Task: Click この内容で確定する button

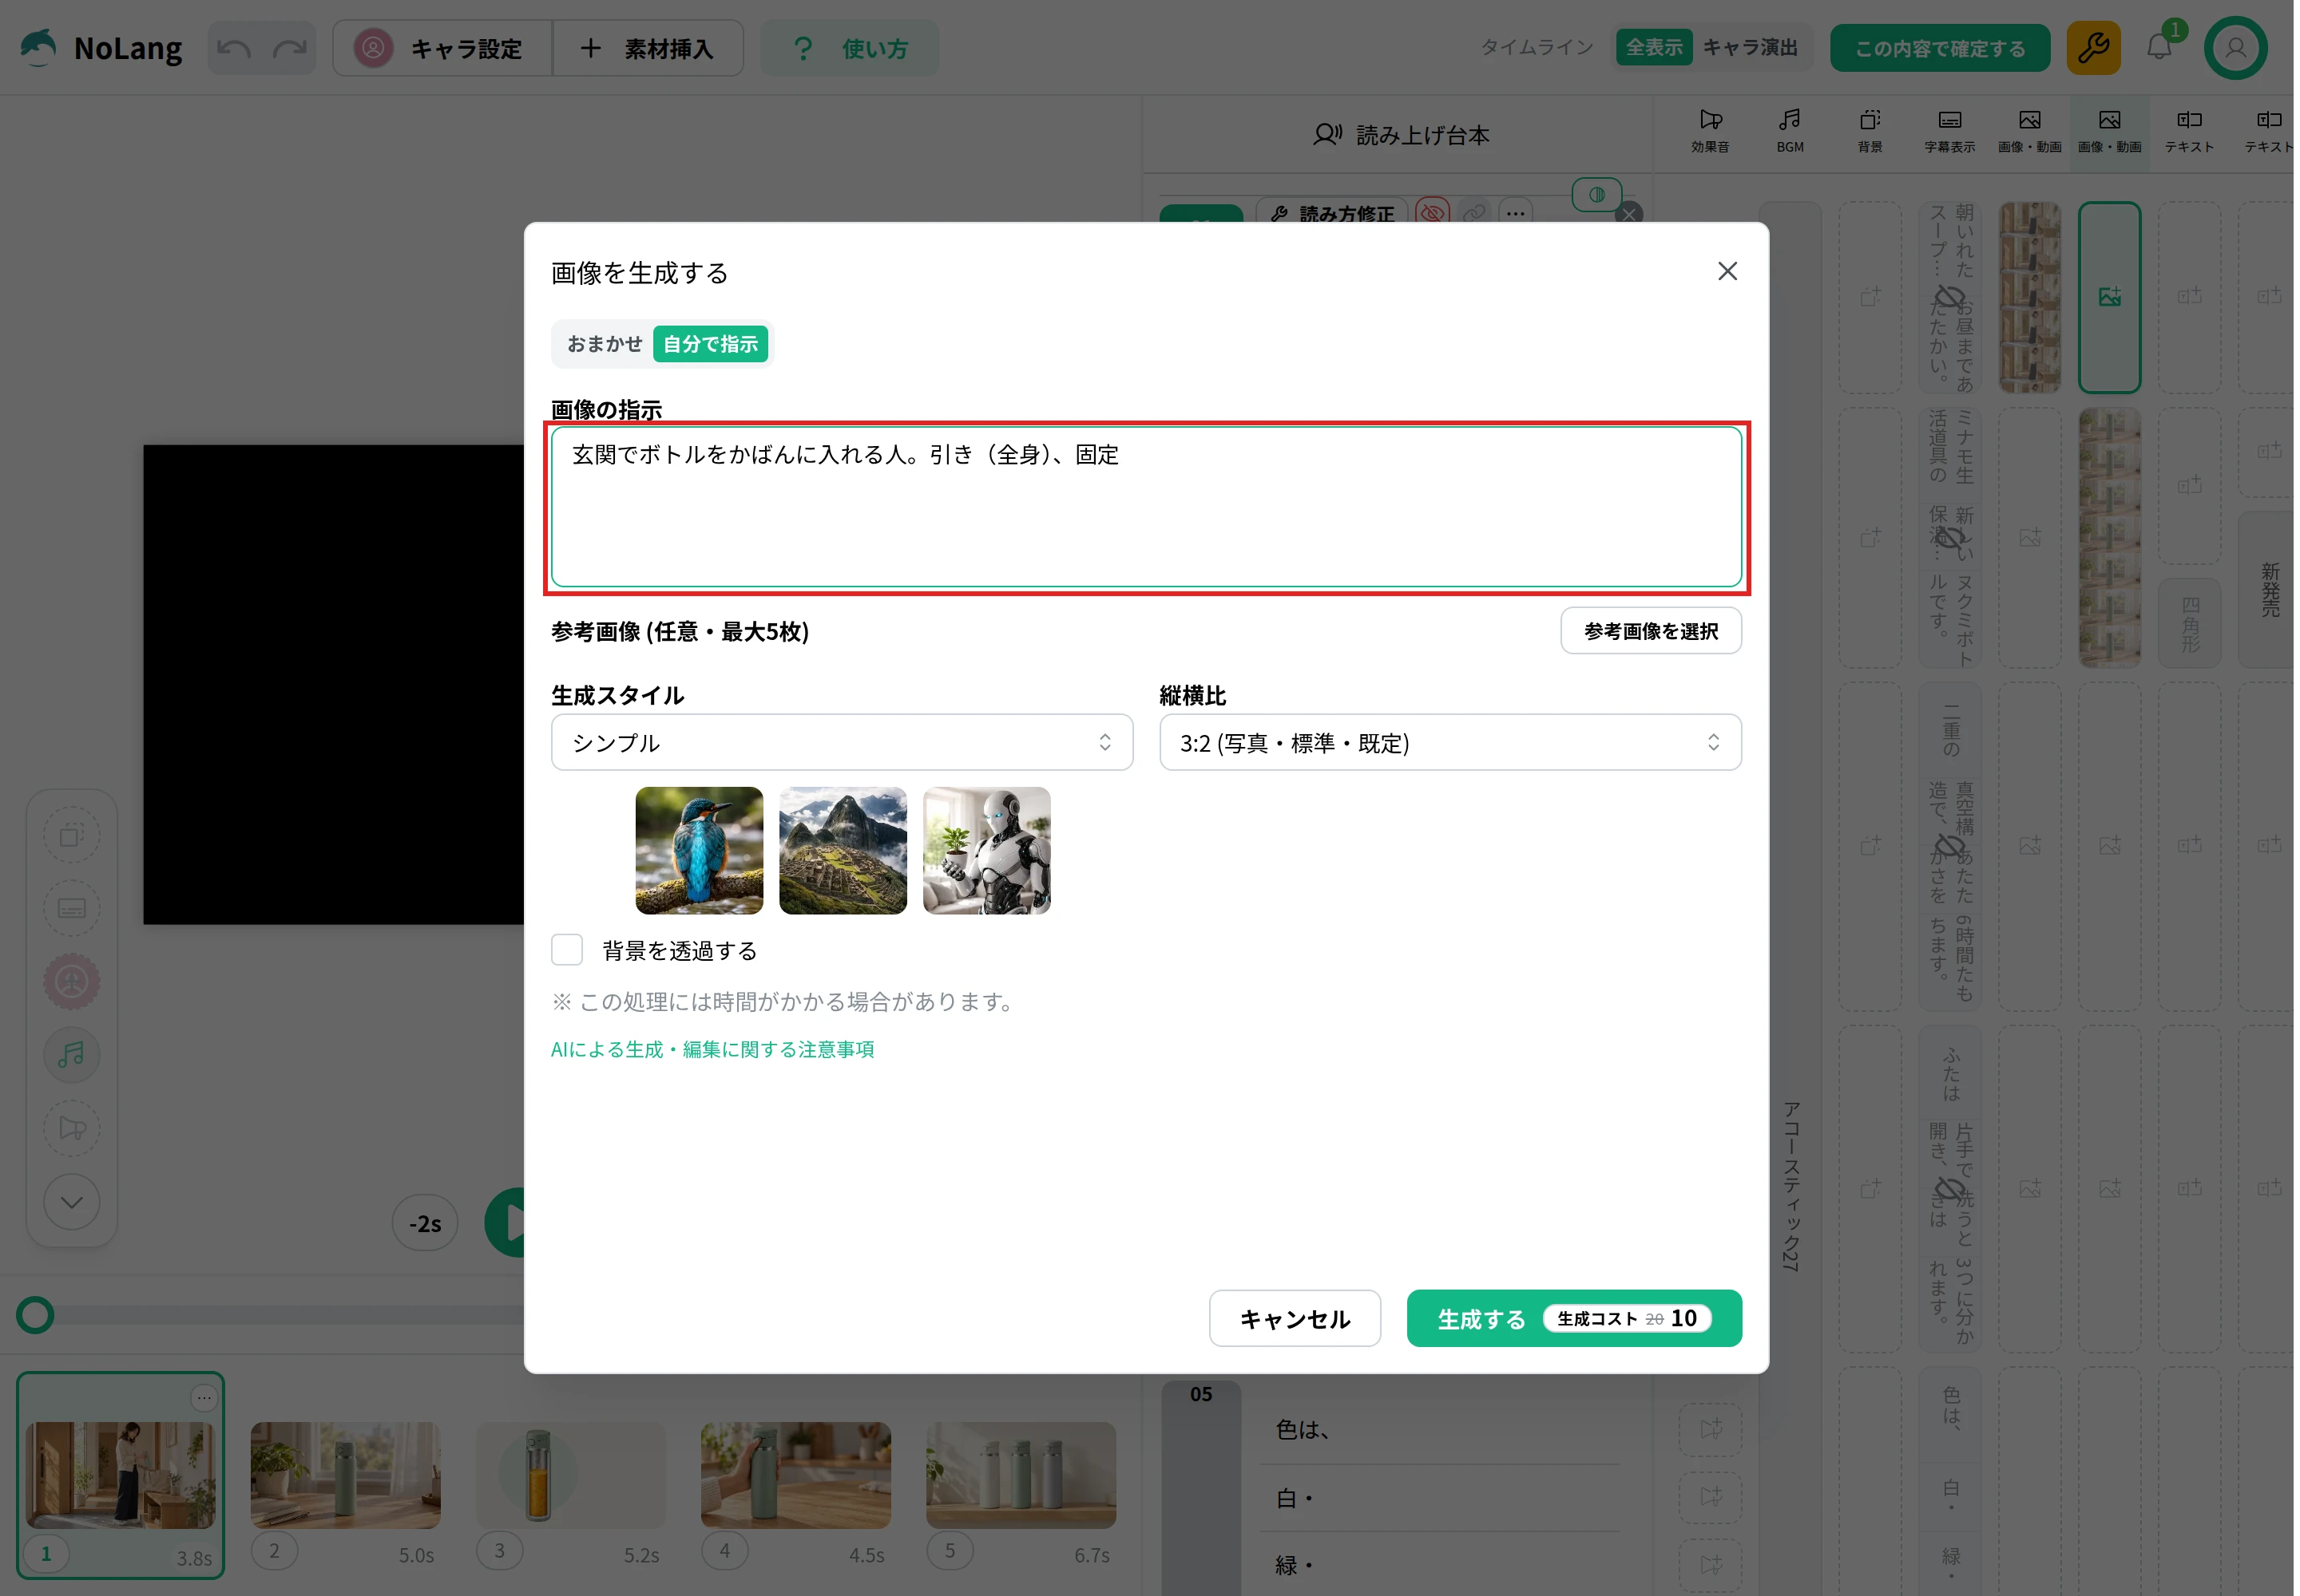Action: pos(1939,48)
